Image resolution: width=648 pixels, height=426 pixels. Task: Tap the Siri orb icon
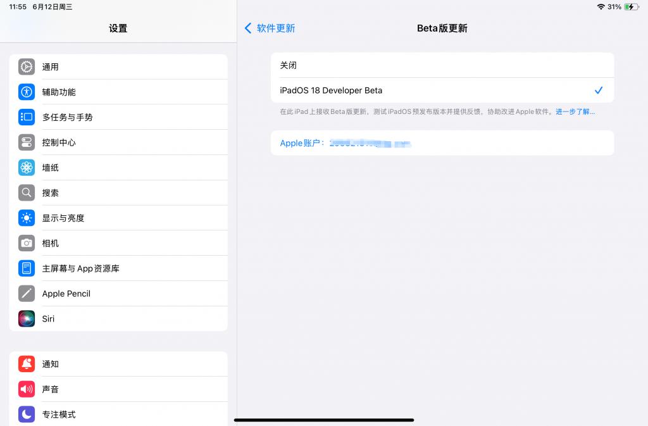[x=27, y=319]
